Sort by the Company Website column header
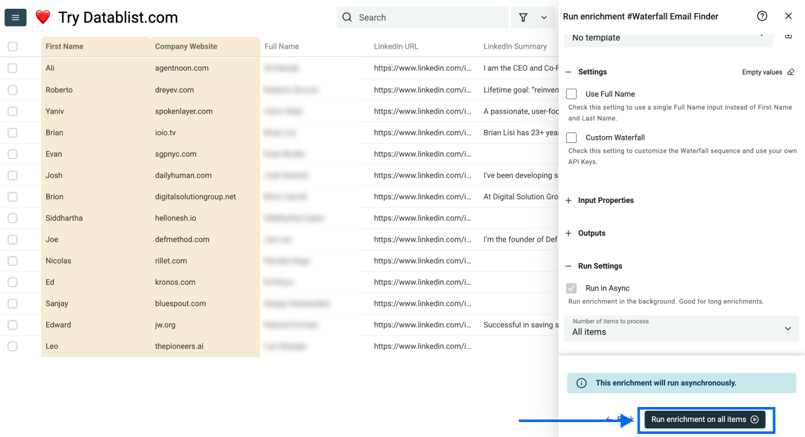Image resolution: width=805 pixels, height=437 pixels. pos(186,46)
